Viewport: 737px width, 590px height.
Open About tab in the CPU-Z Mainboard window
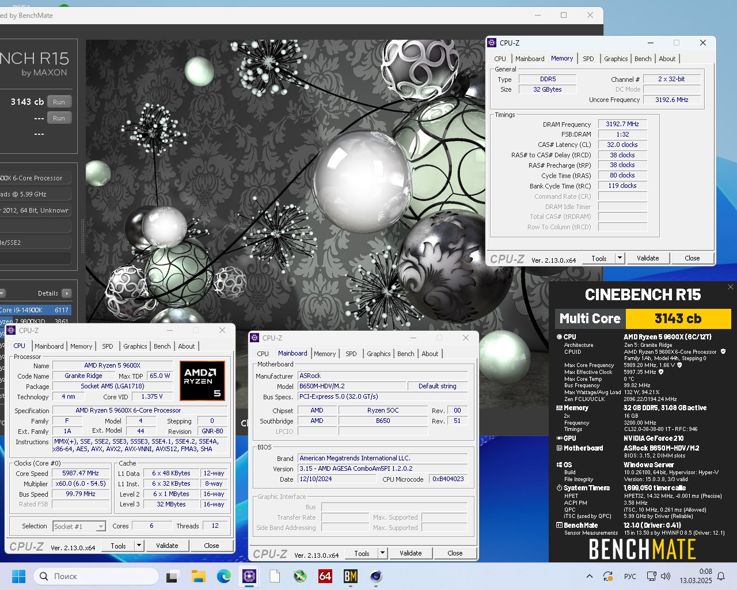[x=430, y=354]
